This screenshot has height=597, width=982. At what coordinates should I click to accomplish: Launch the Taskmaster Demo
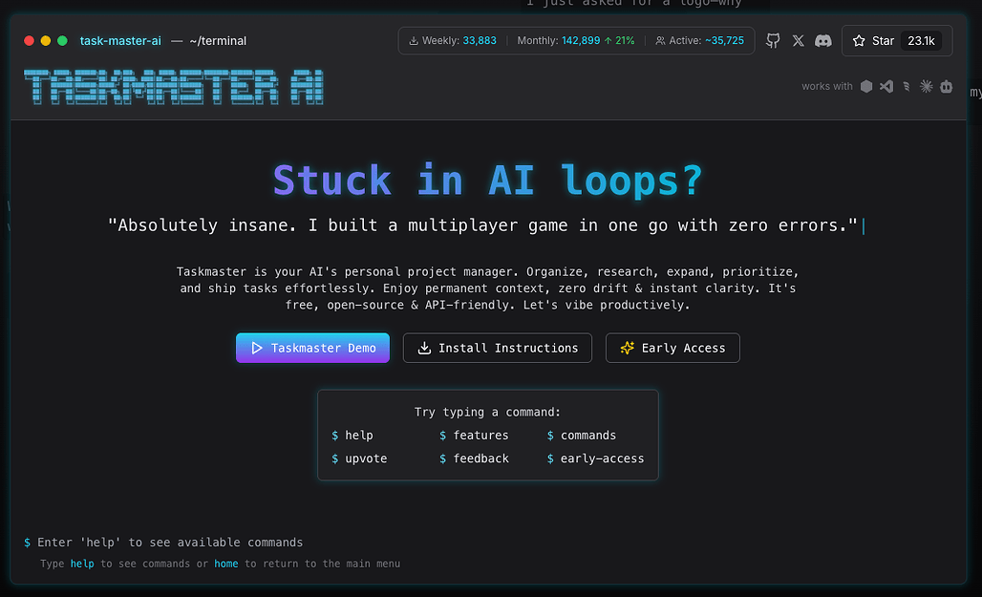coord(312,348)
